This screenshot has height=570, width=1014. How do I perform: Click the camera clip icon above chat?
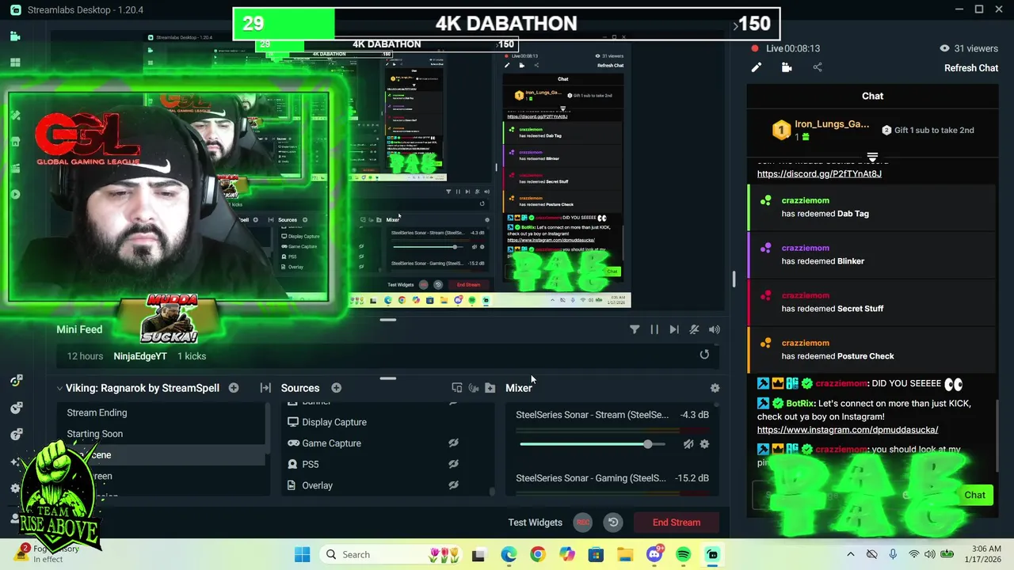(x=787, y=67)
